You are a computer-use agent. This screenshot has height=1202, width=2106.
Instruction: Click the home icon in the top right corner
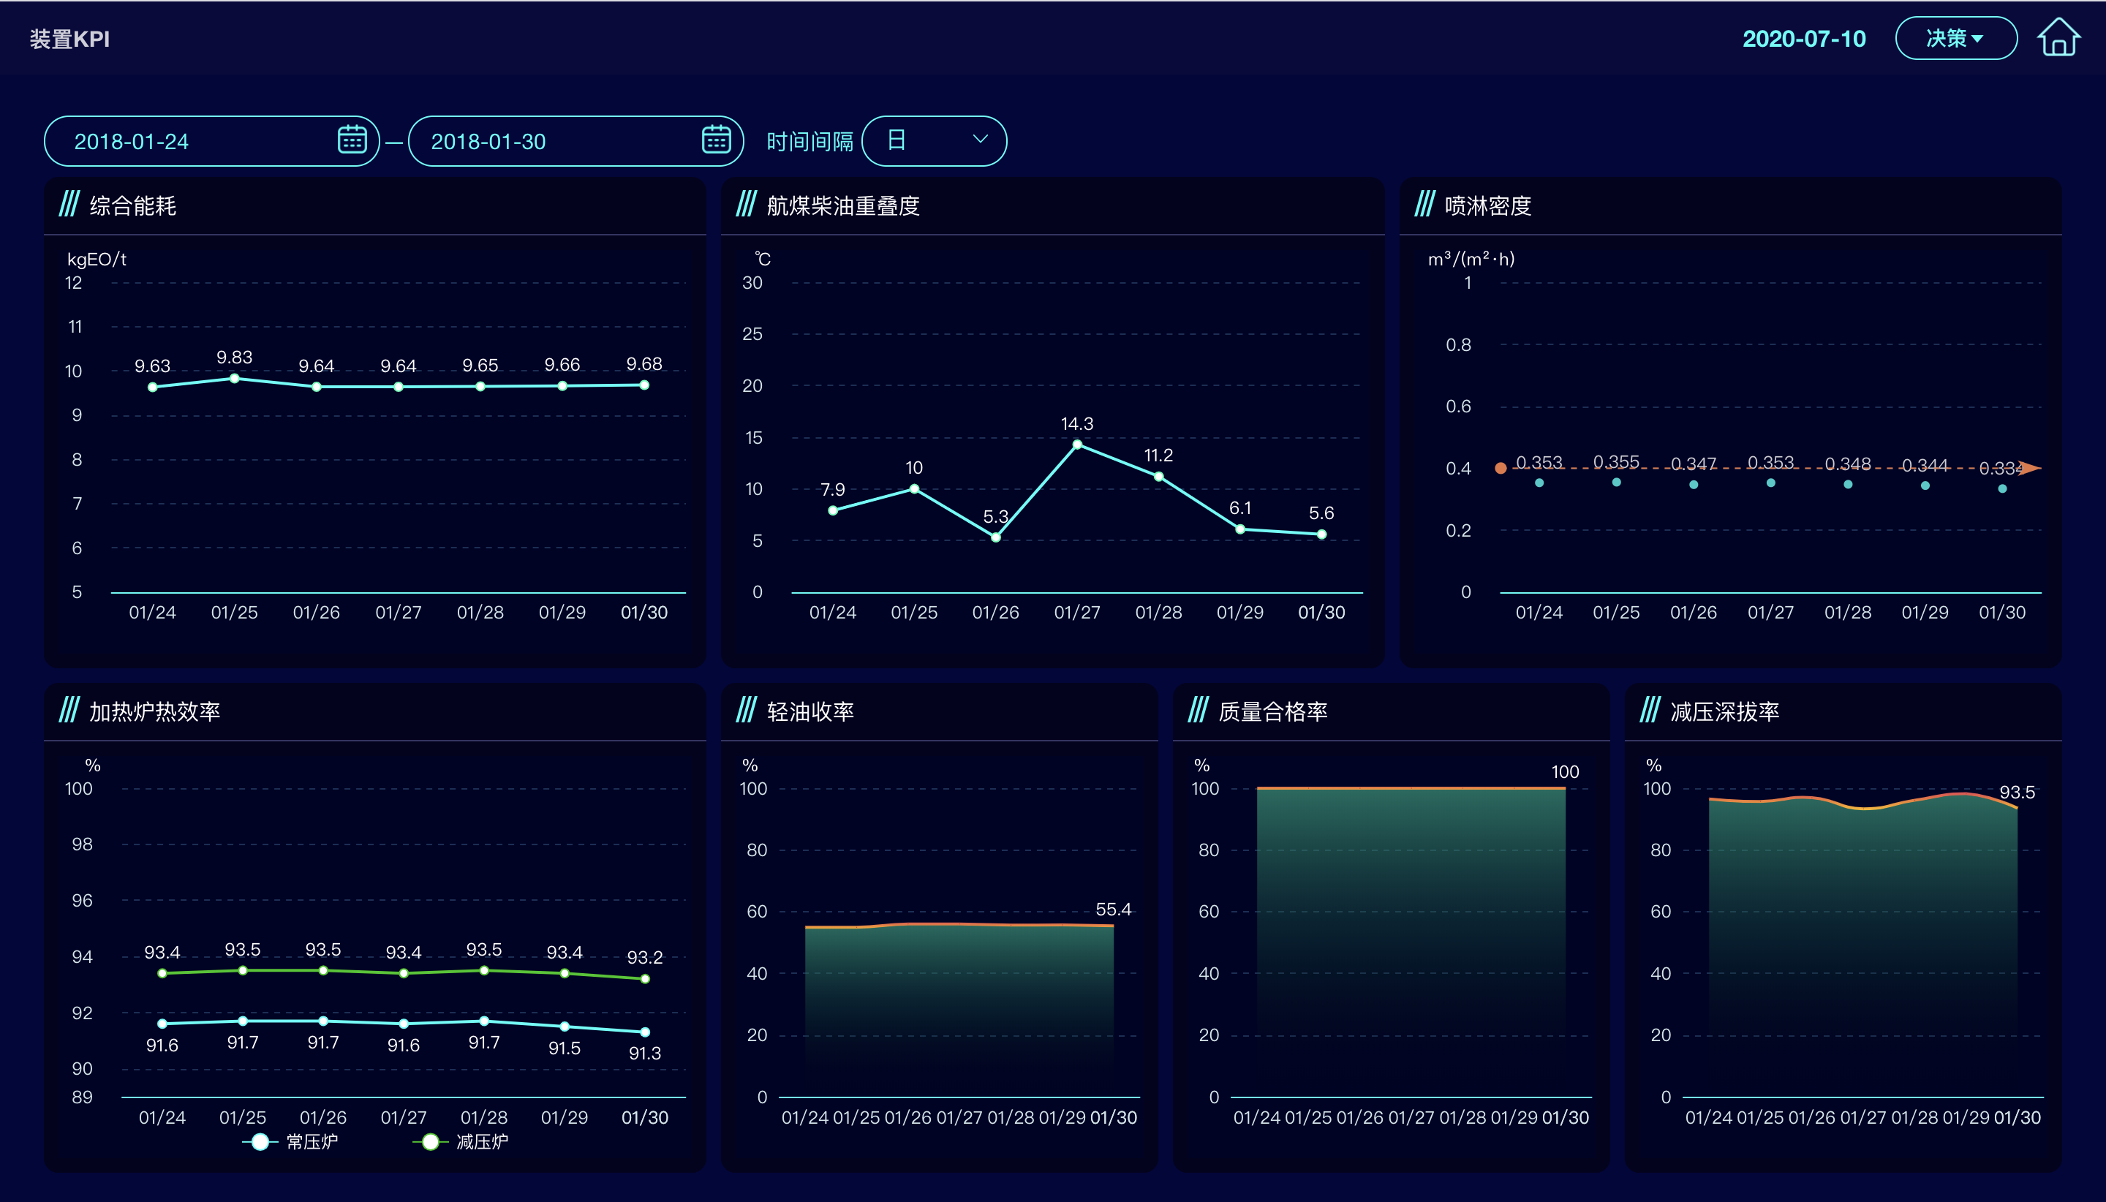click(2058, 37)
